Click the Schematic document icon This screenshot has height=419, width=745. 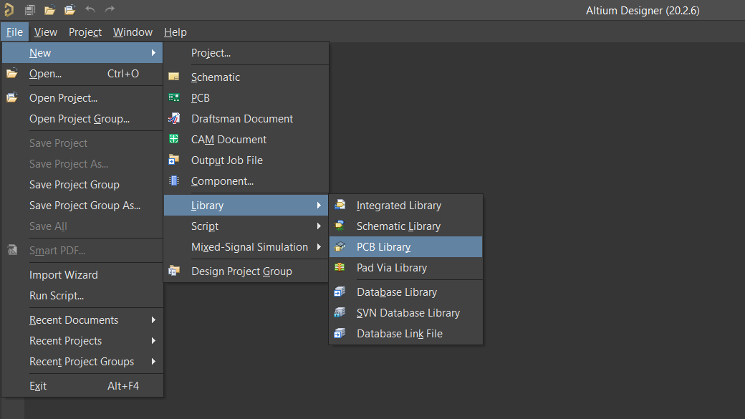click(174, 77)
